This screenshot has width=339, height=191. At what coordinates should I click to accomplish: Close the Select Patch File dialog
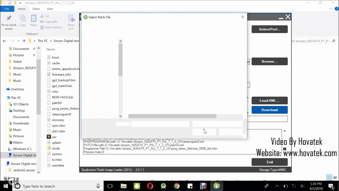pyautogui.click(x=243, y=17)
